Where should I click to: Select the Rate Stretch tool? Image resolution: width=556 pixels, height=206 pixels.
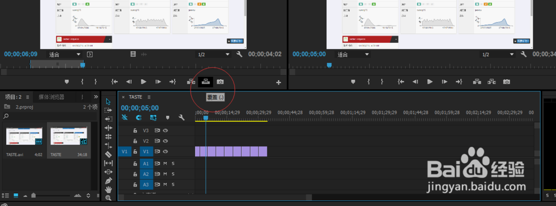pos(108,145)
